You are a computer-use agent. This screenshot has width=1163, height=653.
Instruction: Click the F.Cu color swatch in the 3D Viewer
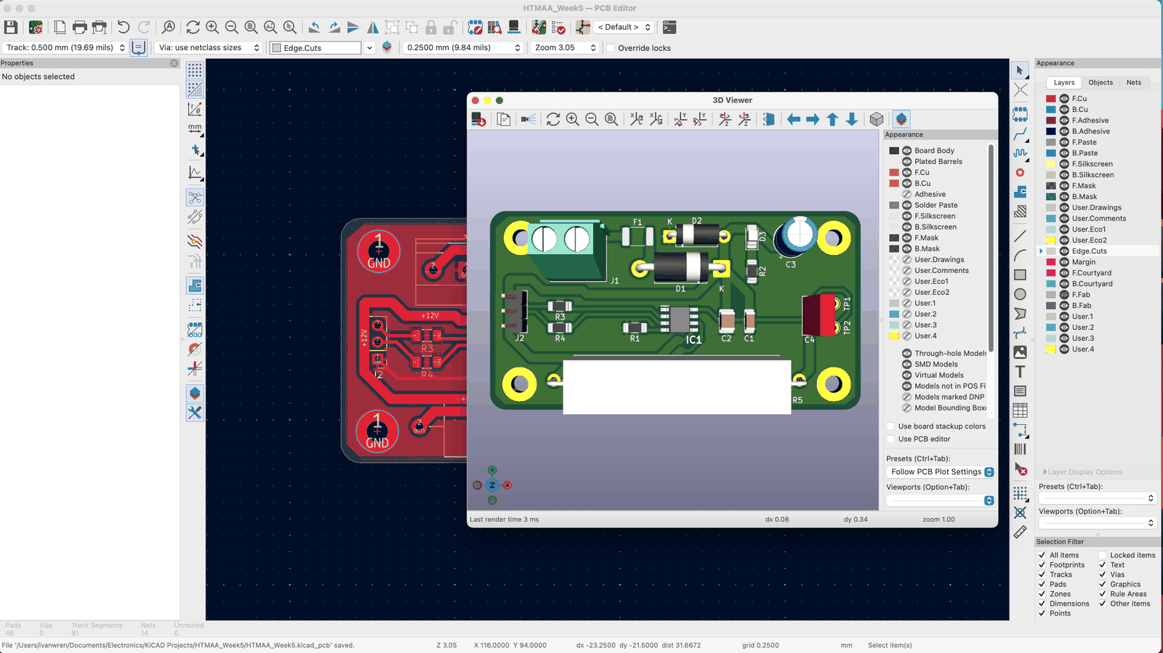pyautogui.click(x=894, y=172)
